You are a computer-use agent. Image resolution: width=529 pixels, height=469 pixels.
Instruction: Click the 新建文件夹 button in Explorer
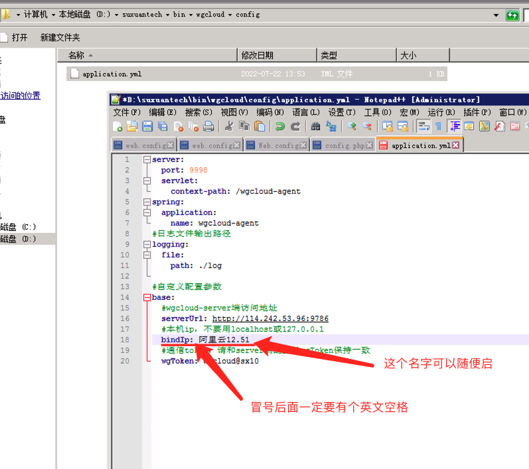coord(60,38)
